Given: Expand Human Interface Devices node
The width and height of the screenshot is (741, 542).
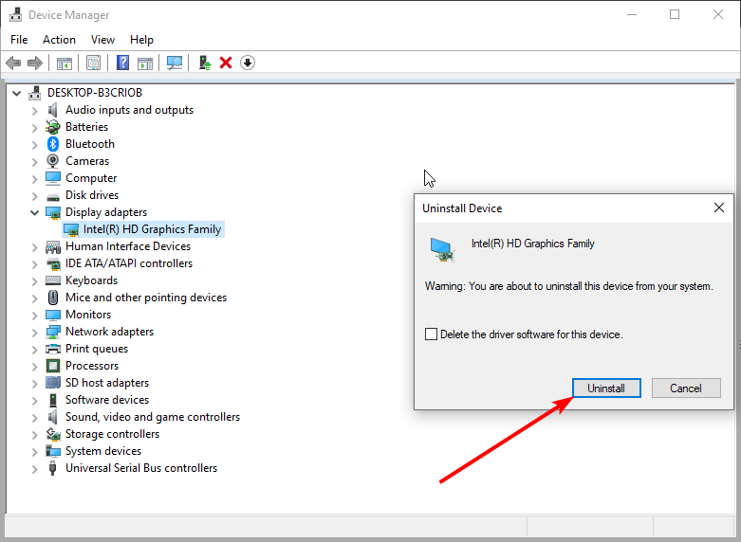Looking at the screenshot, I should (x=34, y=247).
